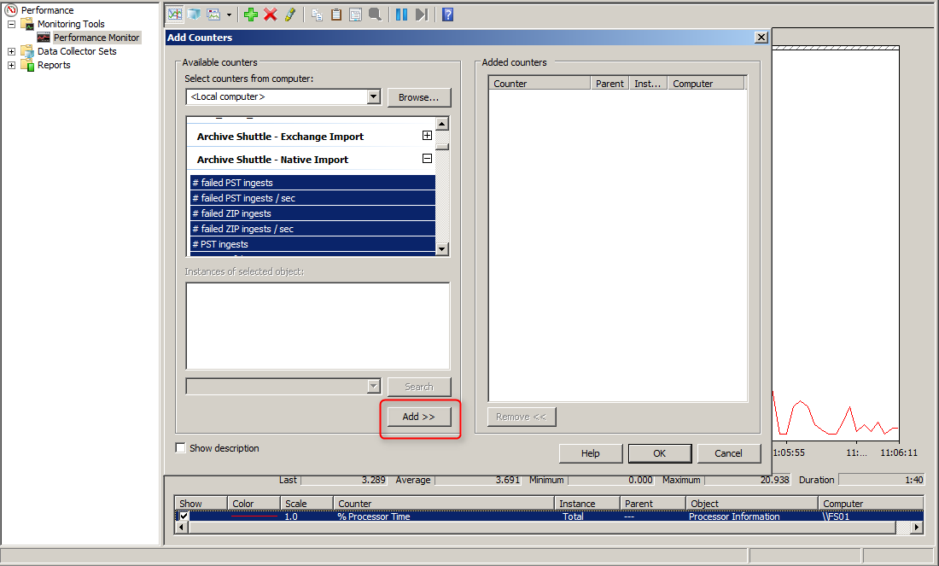Click Performance root node icon
The image size is (939, 566).
tap(11, 9)
